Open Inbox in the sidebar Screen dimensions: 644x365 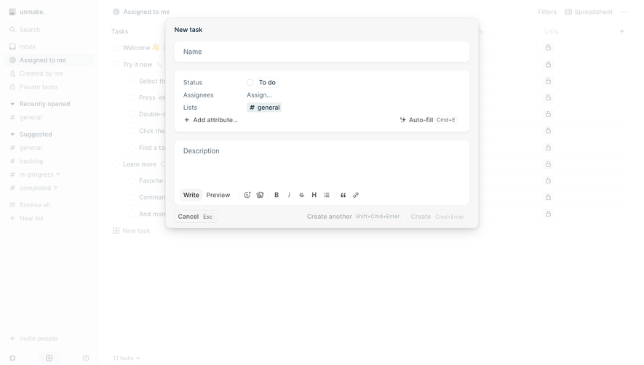(49, 47)
